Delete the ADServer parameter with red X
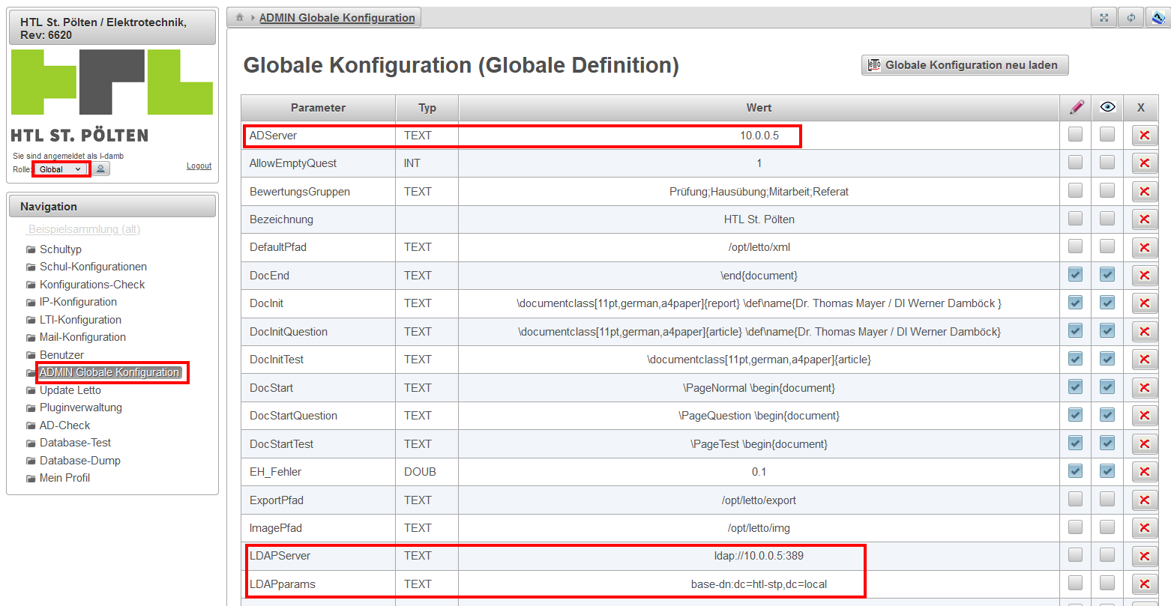 coord(1144,136)
